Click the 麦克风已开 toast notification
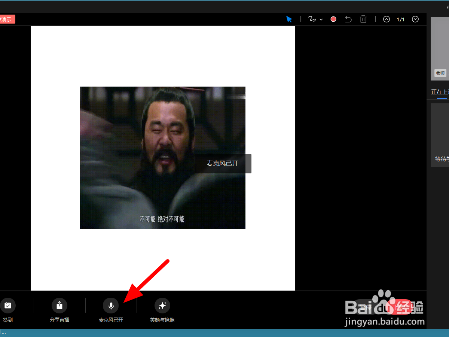Screen dimensions: 449x337 click(x=223, y=164)
